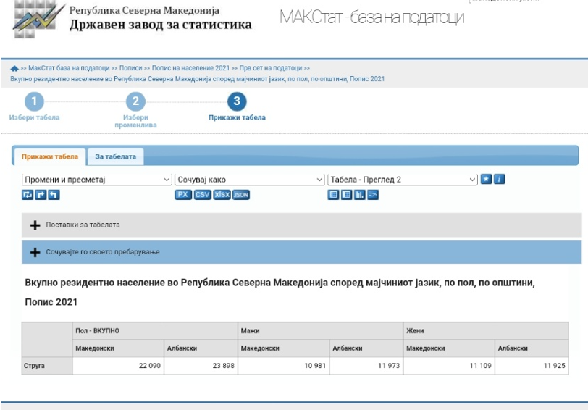
Task: Click the home icon in breadcrumb
Action: pos(14,68)
